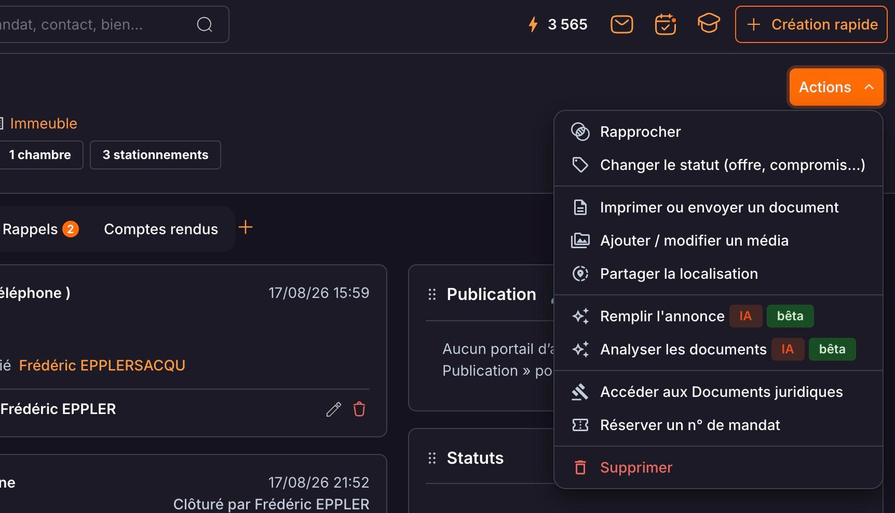Open the mail envelope icon

point(621,24)
